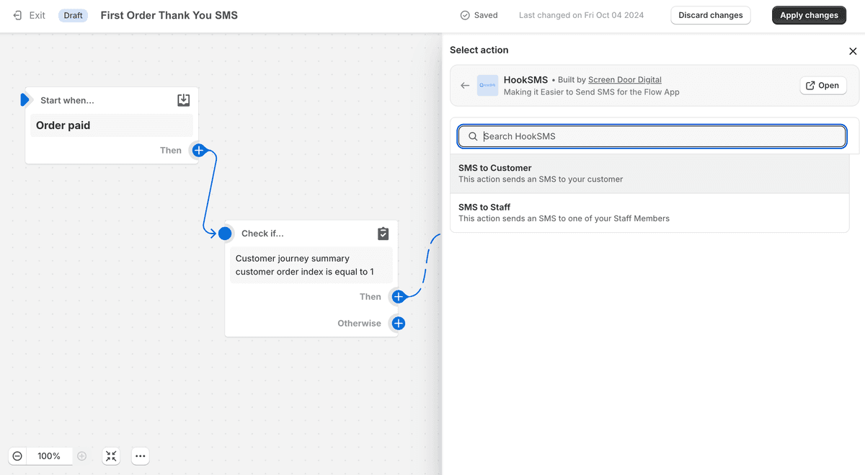The height and width of the screenshot is (475, 865).
Task: Open the Screen Door Digital link
Action: tap(624, 80)
